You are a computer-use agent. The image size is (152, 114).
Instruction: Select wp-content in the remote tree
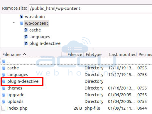tap(36, 23)
